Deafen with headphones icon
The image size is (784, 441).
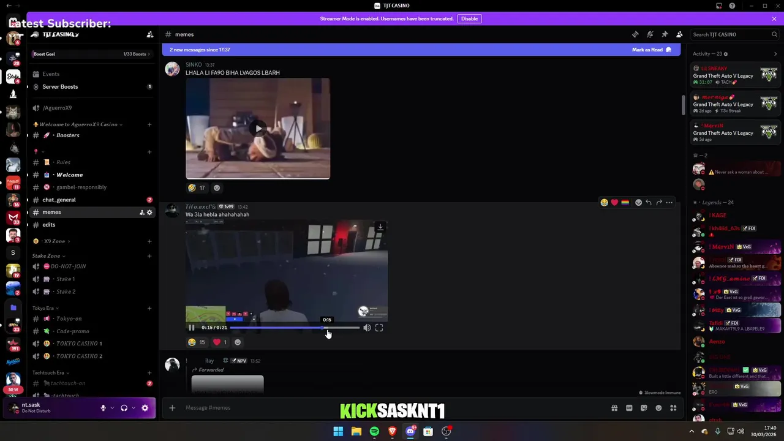(124, 408)
